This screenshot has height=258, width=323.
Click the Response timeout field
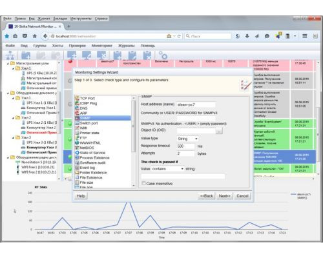(x=185, y=146)
